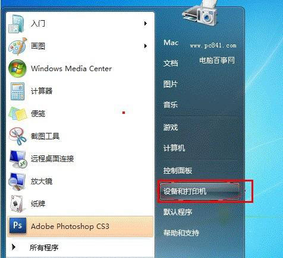Open 便笺 sticky notes icon
The height and width of the screenshot is (258, 283).
click(x=17, y=114)
